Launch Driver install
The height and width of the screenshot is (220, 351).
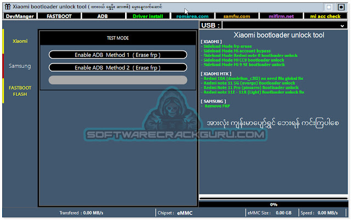tap(148, 16)
